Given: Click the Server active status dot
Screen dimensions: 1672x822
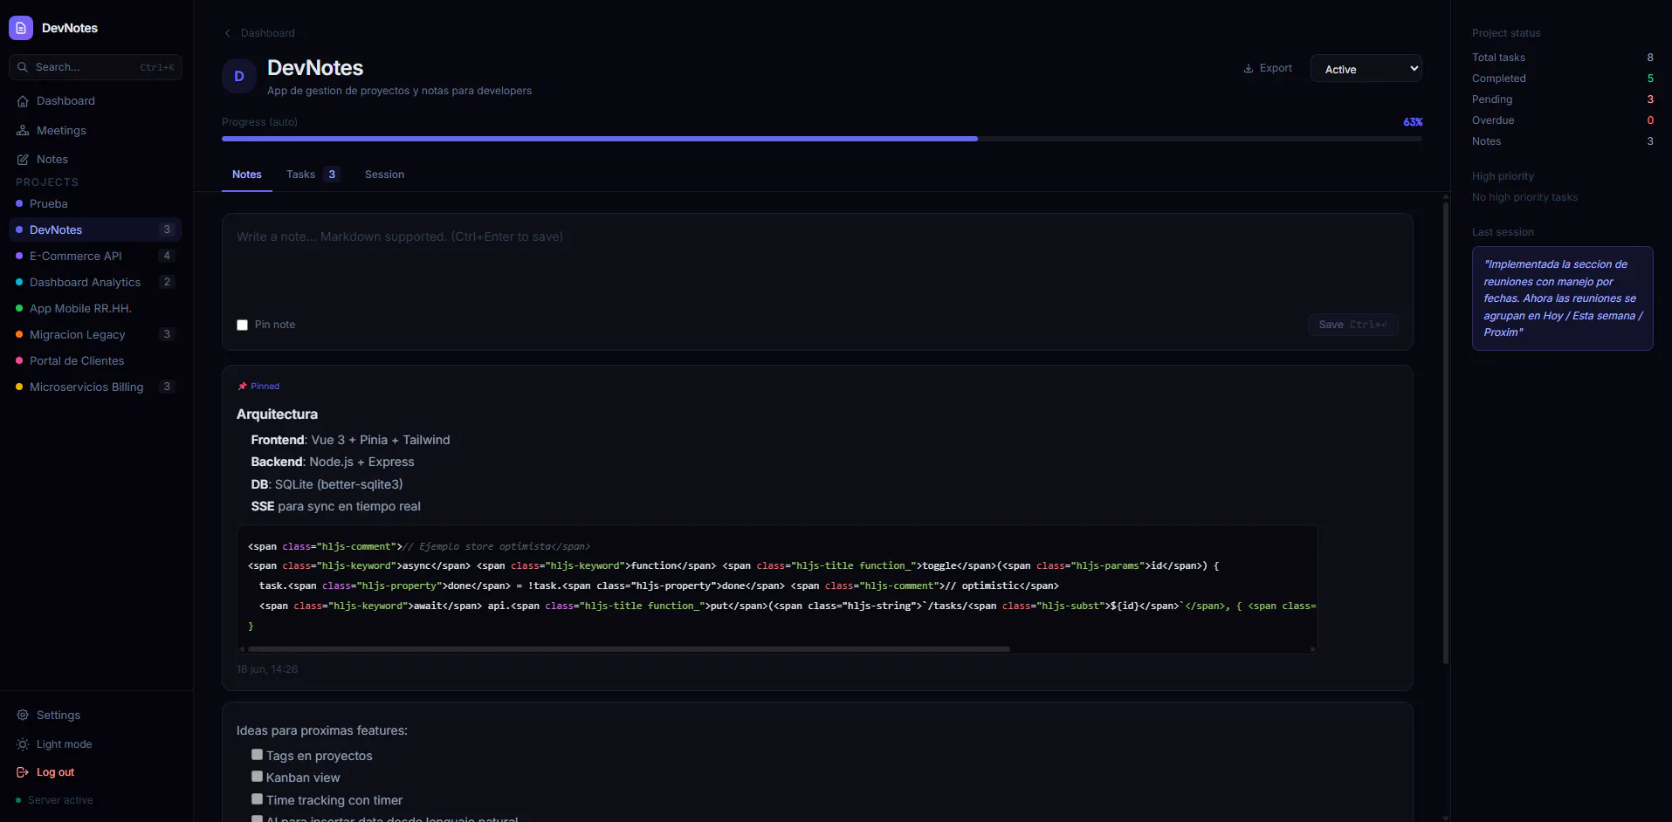Looking at the screenshot, I should coord(18,800).
